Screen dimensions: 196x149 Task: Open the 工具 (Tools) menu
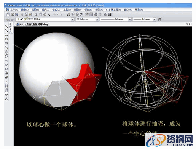tap(67, 10)
